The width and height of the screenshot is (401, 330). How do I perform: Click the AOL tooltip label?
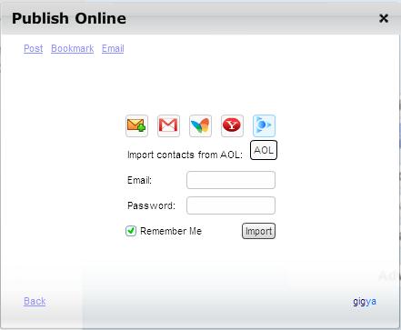click(x=264, y=150)
